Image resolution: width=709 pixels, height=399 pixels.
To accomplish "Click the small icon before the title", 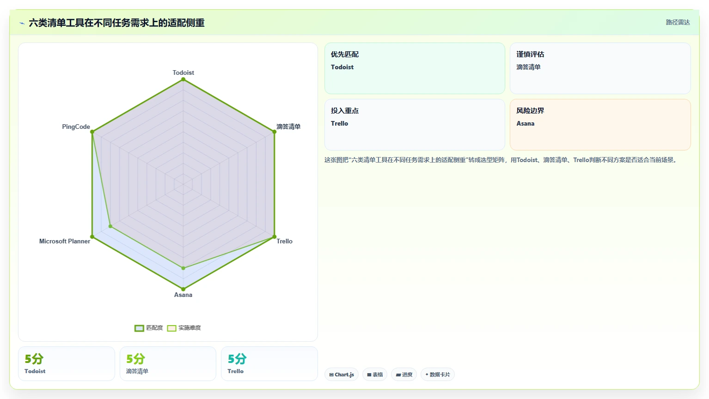I will click(x=22, y=23).
